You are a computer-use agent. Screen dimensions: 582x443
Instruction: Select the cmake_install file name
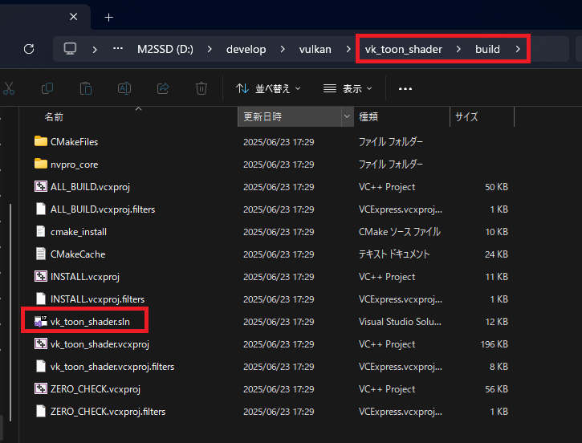click(x=79, y=232)
